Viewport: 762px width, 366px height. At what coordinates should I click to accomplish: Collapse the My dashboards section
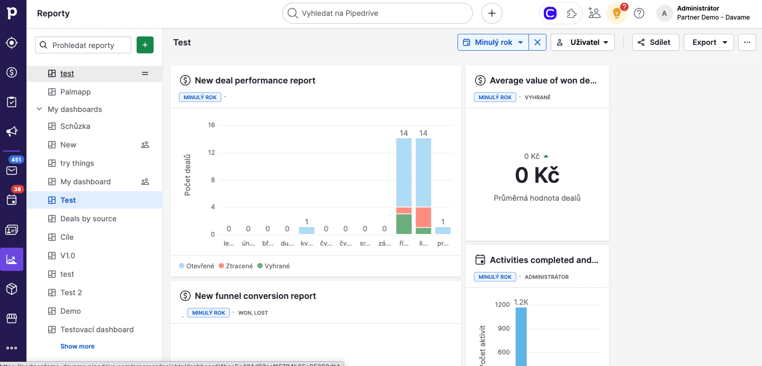coord(39,109)
